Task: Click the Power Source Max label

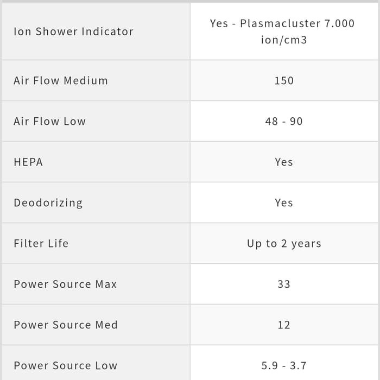Action: 65,284
